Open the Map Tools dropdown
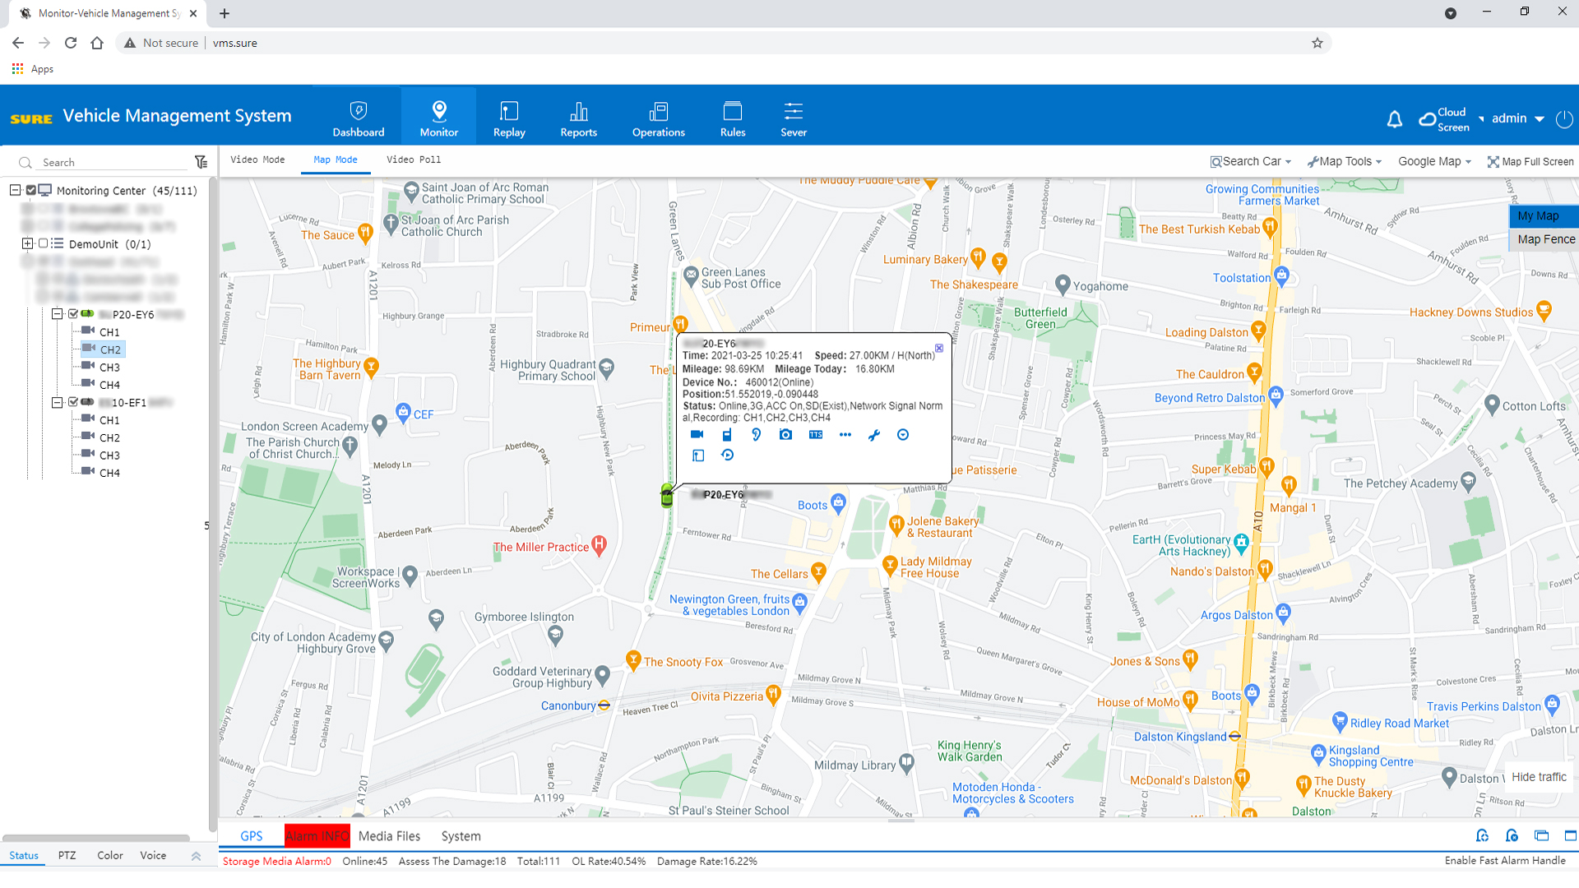 pos(1345,161)
